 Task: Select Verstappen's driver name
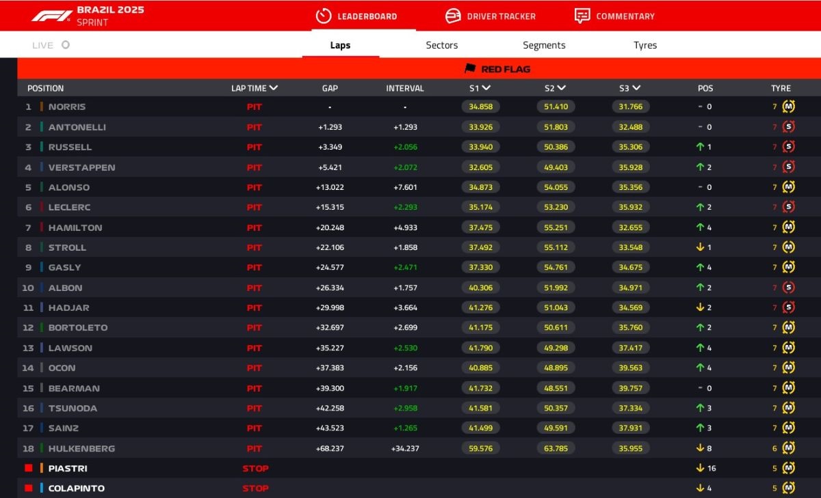(81, 167)
